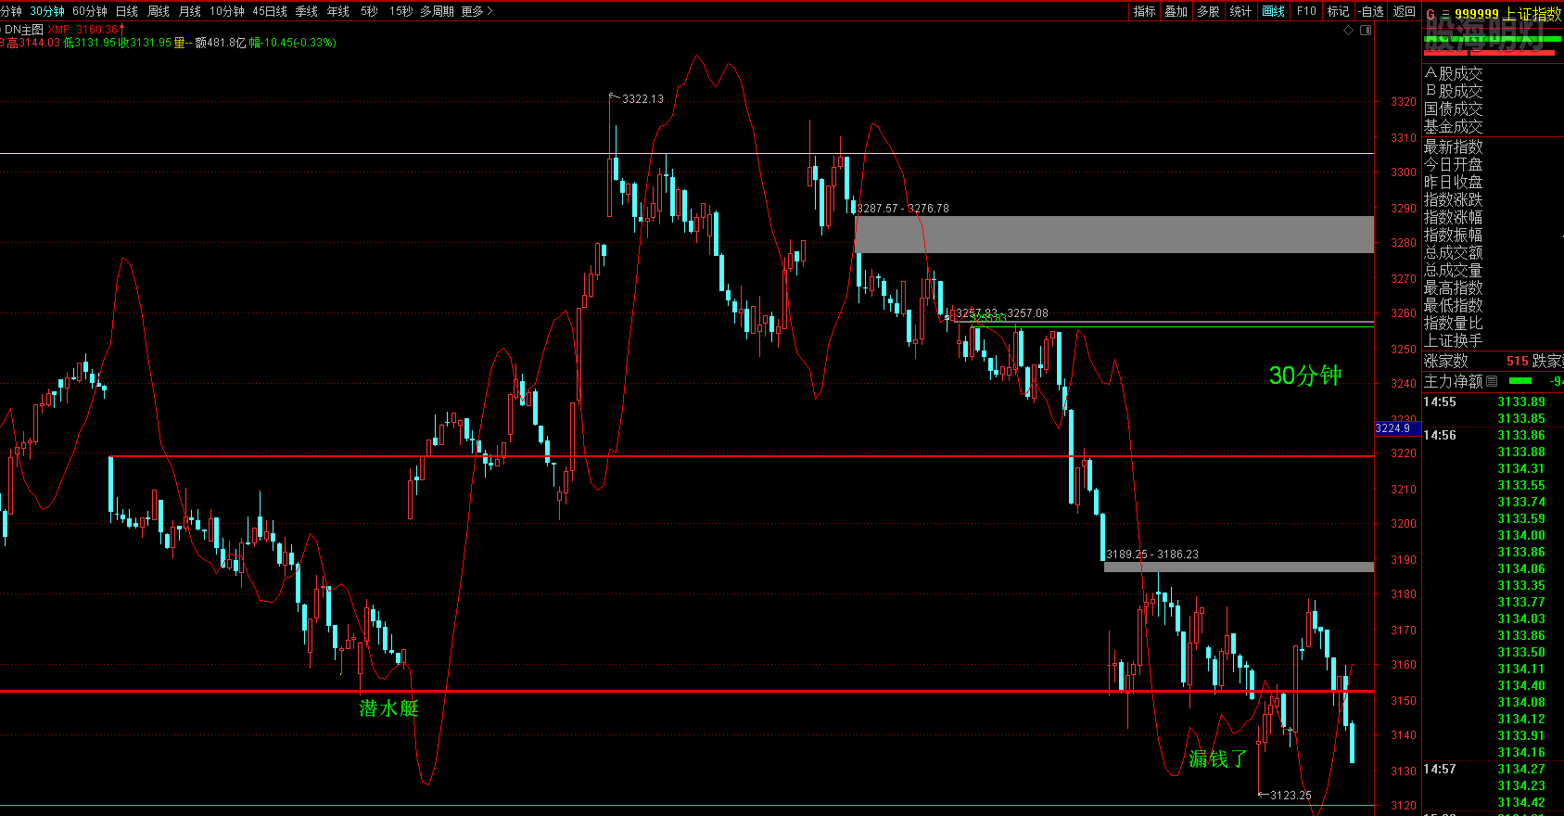Click the 今日开盘 row
This screenshot has width=1564, height=816.
point(1493,164)
